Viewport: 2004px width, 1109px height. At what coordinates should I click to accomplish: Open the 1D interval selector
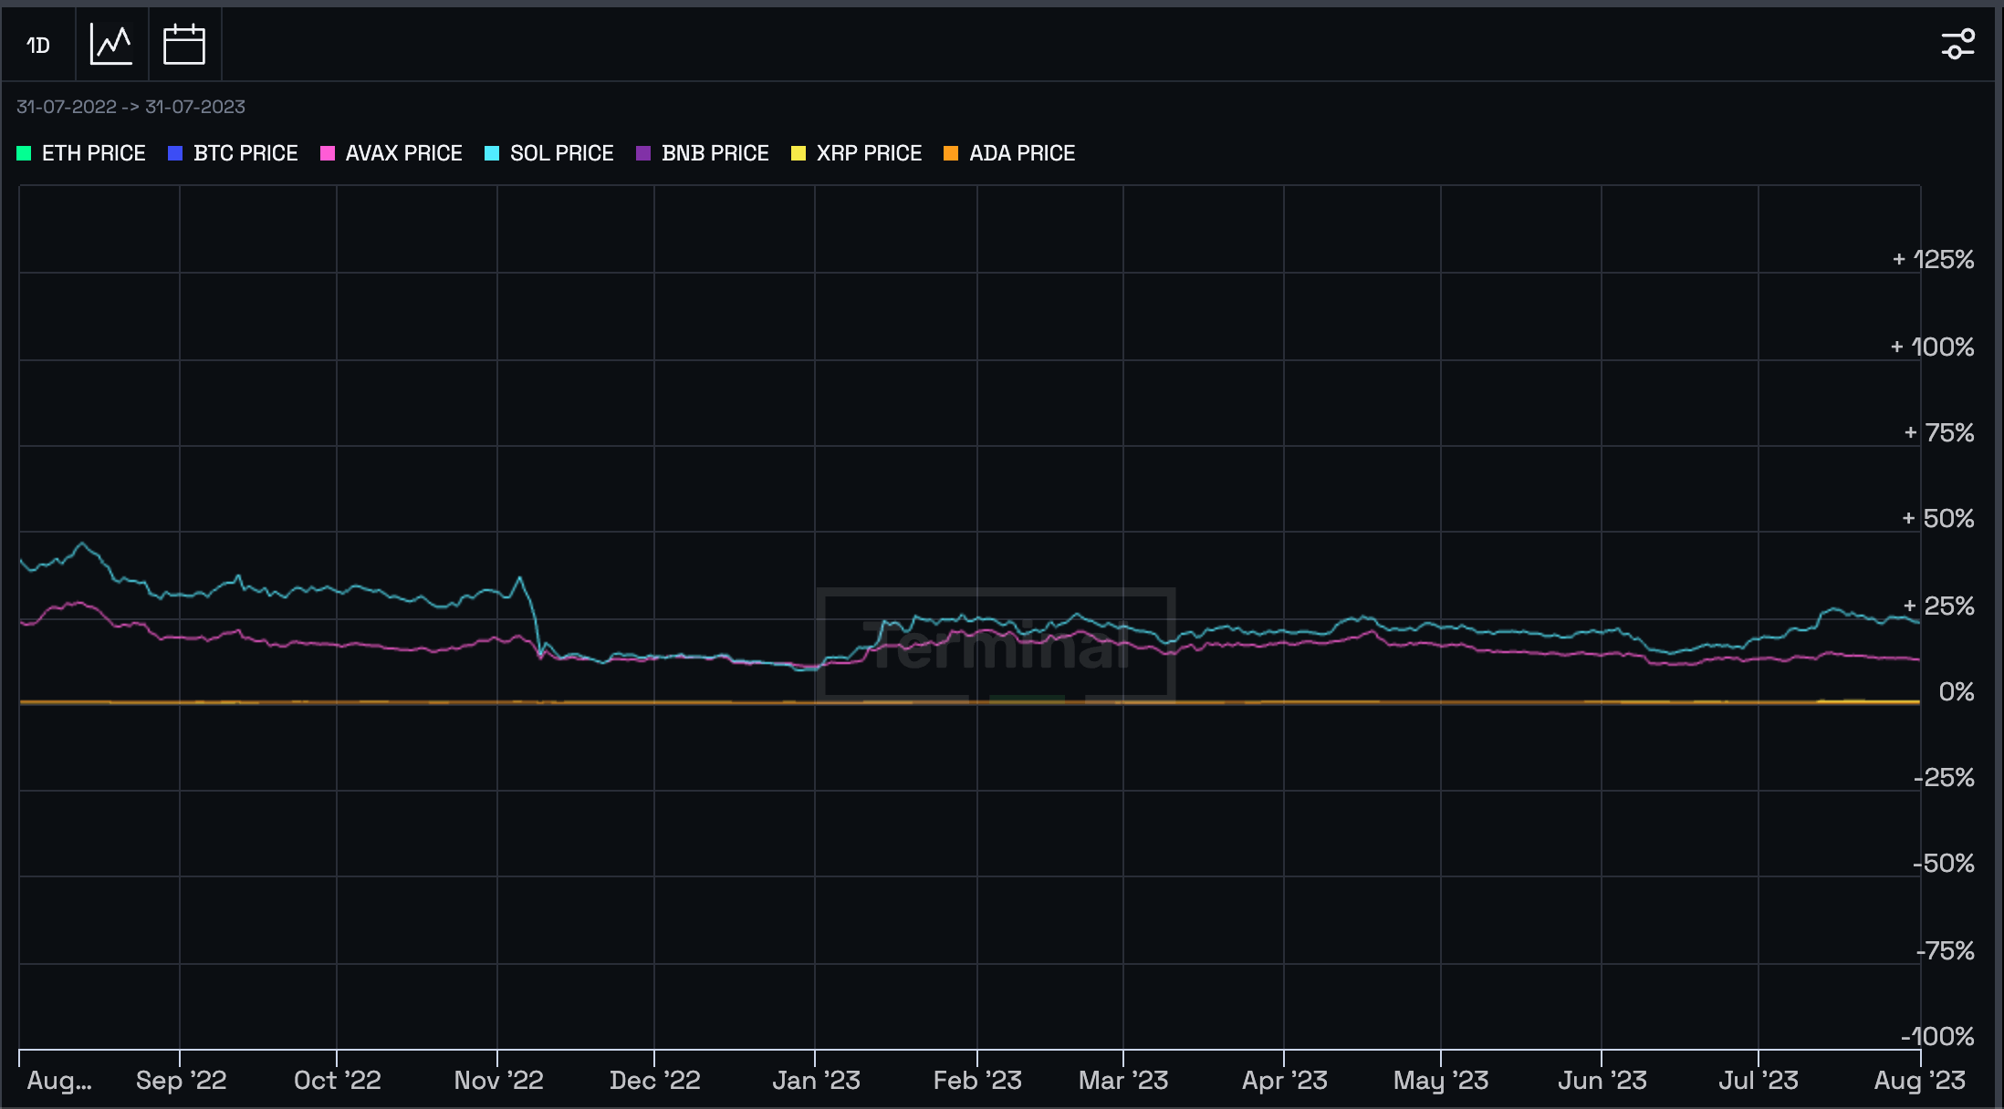[38, 45]
